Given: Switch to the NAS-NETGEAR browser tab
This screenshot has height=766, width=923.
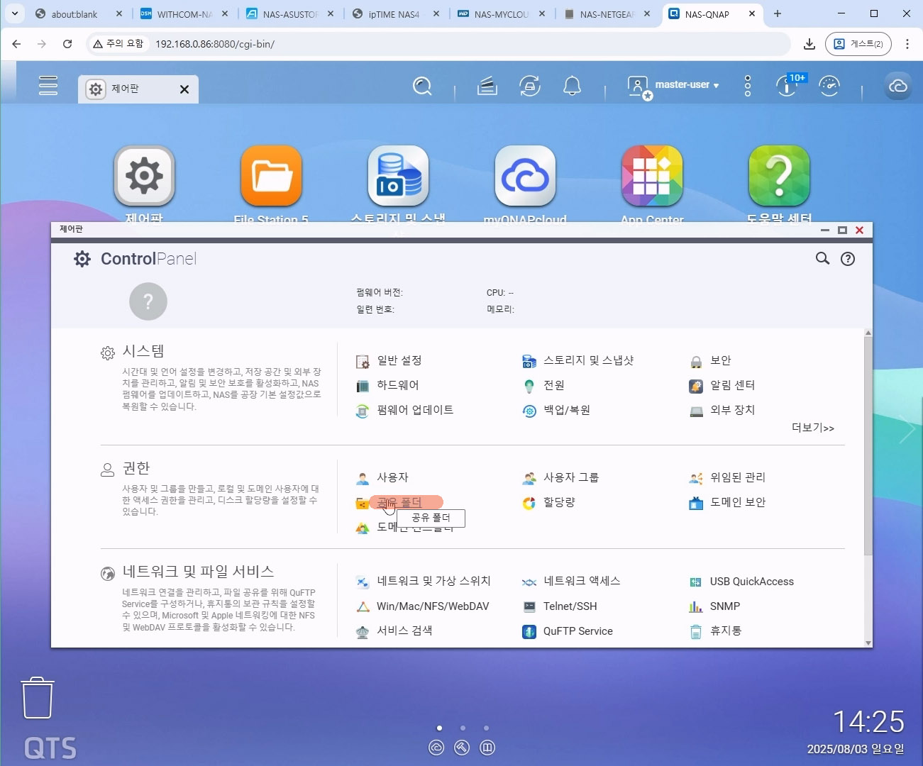Looking at the screenshot, I should pos(607,14).
